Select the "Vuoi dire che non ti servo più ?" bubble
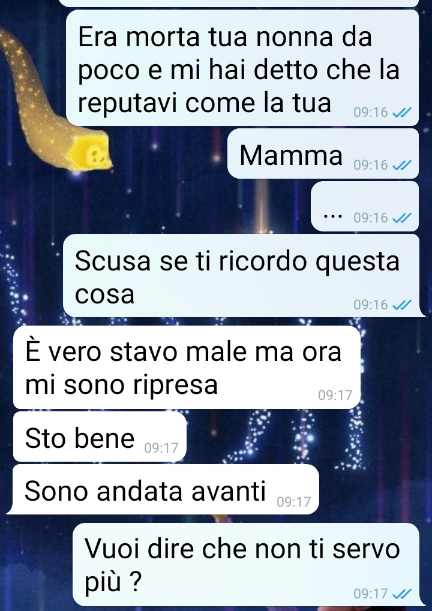The image size is (432, 611). point(247,564)
